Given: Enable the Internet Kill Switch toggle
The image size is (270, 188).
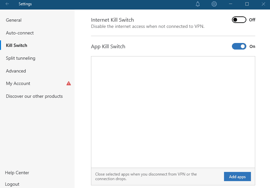Looking at the screenshot, I should click(x=239, y=20).
